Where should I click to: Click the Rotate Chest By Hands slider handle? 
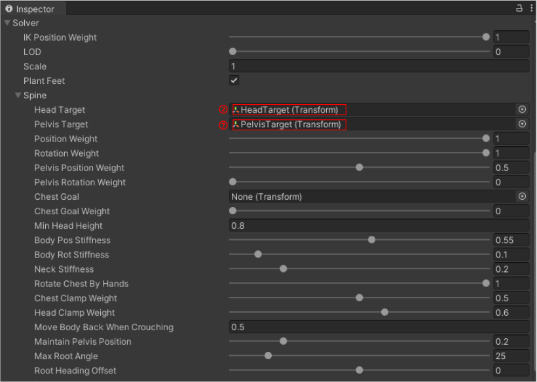point(486,283)
